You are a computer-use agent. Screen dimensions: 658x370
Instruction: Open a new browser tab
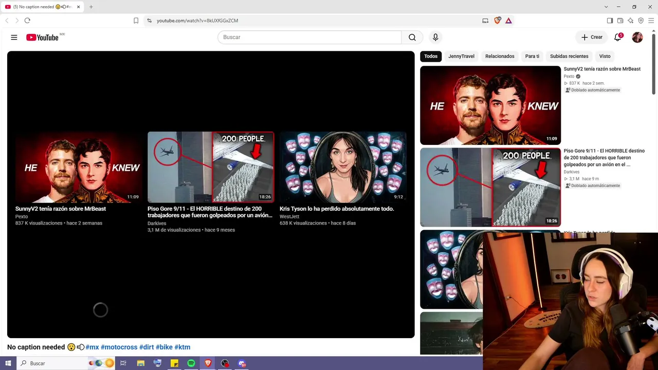(x=91, y=7)
